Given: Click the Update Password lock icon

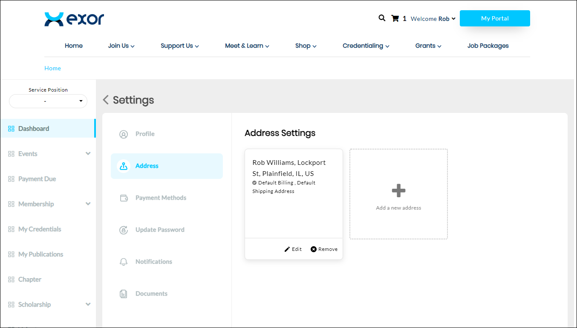Looking at the screenshot, I should pyautogui.click(x=124, y=230).
